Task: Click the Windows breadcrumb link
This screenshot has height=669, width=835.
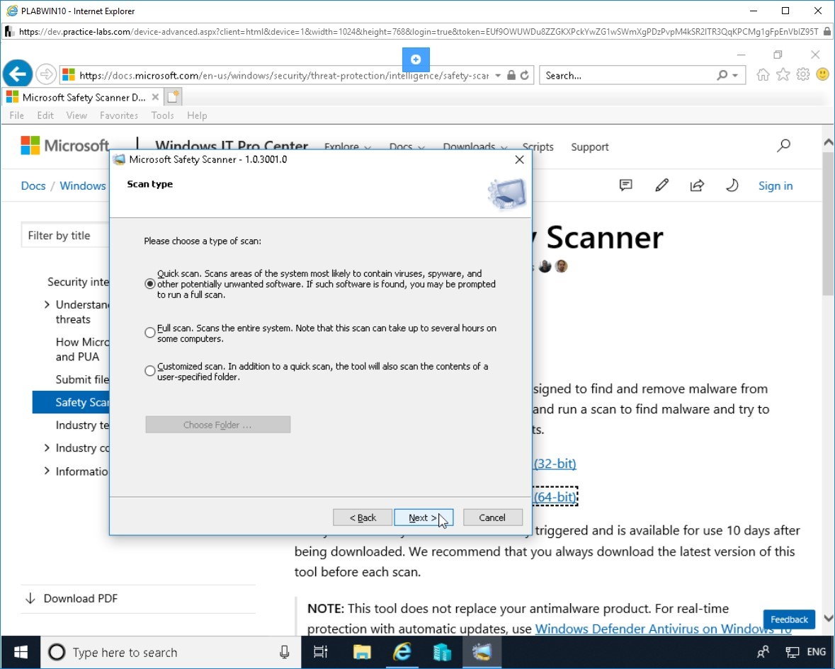Action: (83, 185)
